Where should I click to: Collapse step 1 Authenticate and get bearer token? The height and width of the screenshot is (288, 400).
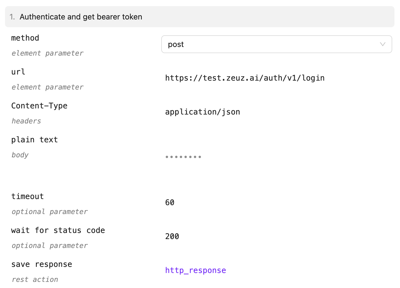click(200, 17)
